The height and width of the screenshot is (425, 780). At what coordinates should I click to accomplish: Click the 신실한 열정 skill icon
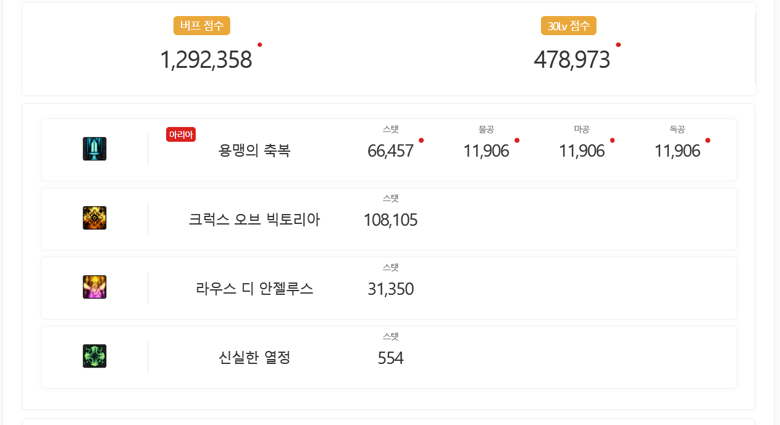94,357
